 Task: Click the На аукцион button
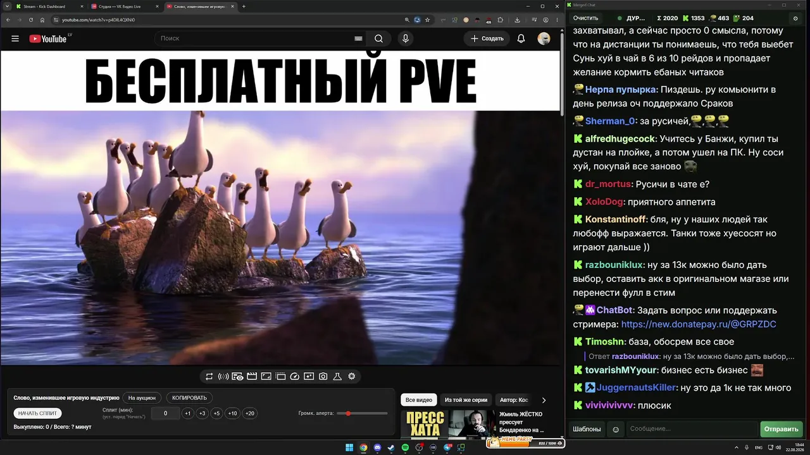coord(142,398)
